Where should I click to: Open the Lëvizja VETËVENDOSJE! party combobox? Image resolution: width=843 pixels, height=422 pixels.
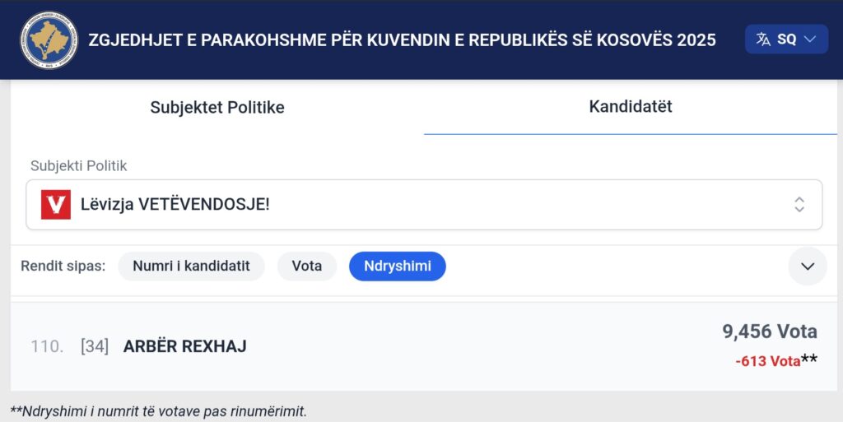pos(424,204)
